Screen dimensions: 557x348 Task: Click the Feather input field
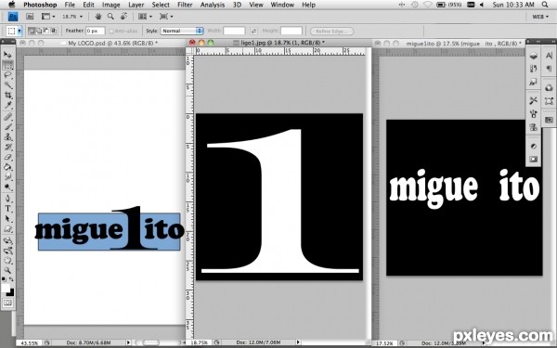96,31
